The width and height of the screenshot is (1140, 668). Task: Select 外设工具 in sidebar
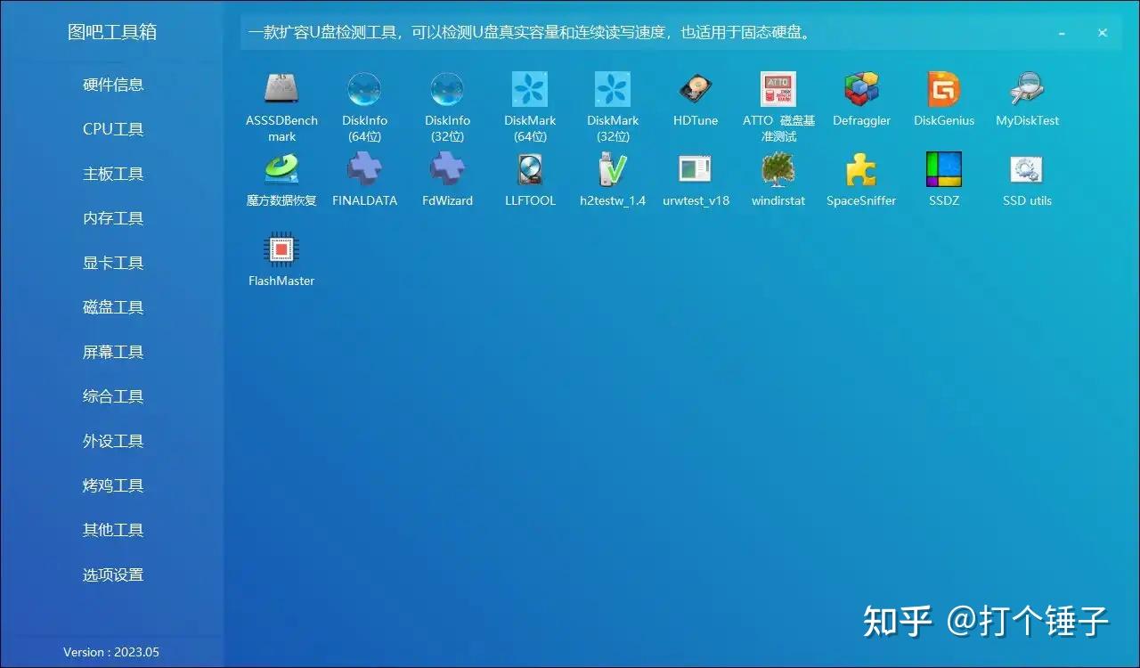113,441
